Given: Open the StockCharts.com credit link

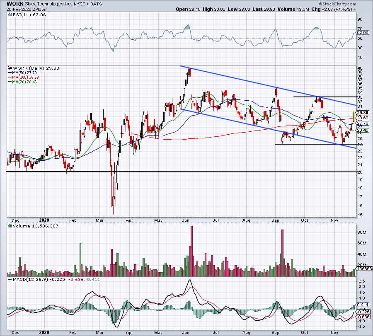Looking at the screenshot, I should (x=337, y=4).
